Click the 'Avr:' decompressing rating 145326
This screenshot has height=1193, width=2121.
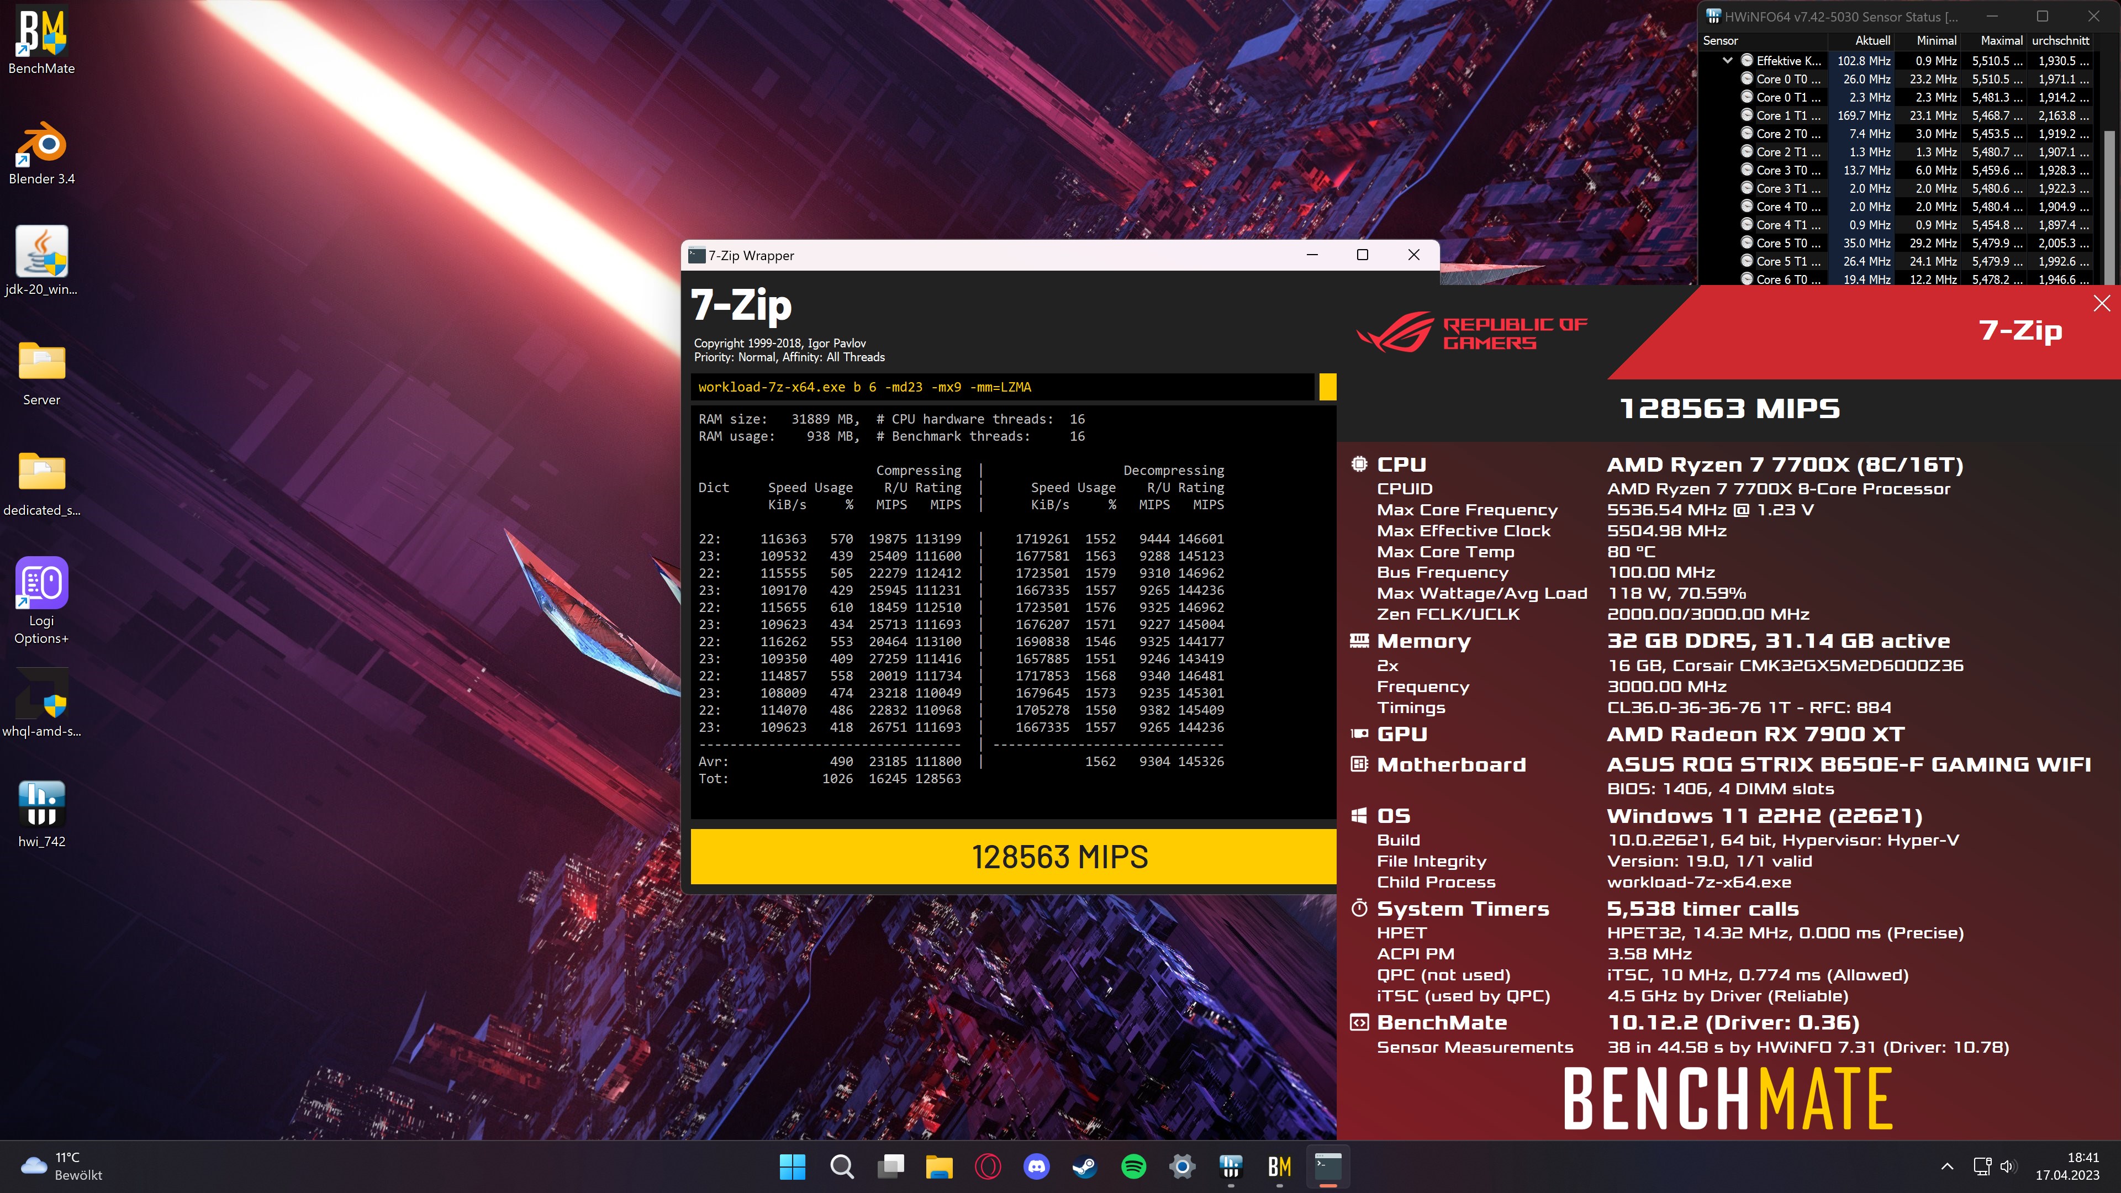(x=1200, y=762)
